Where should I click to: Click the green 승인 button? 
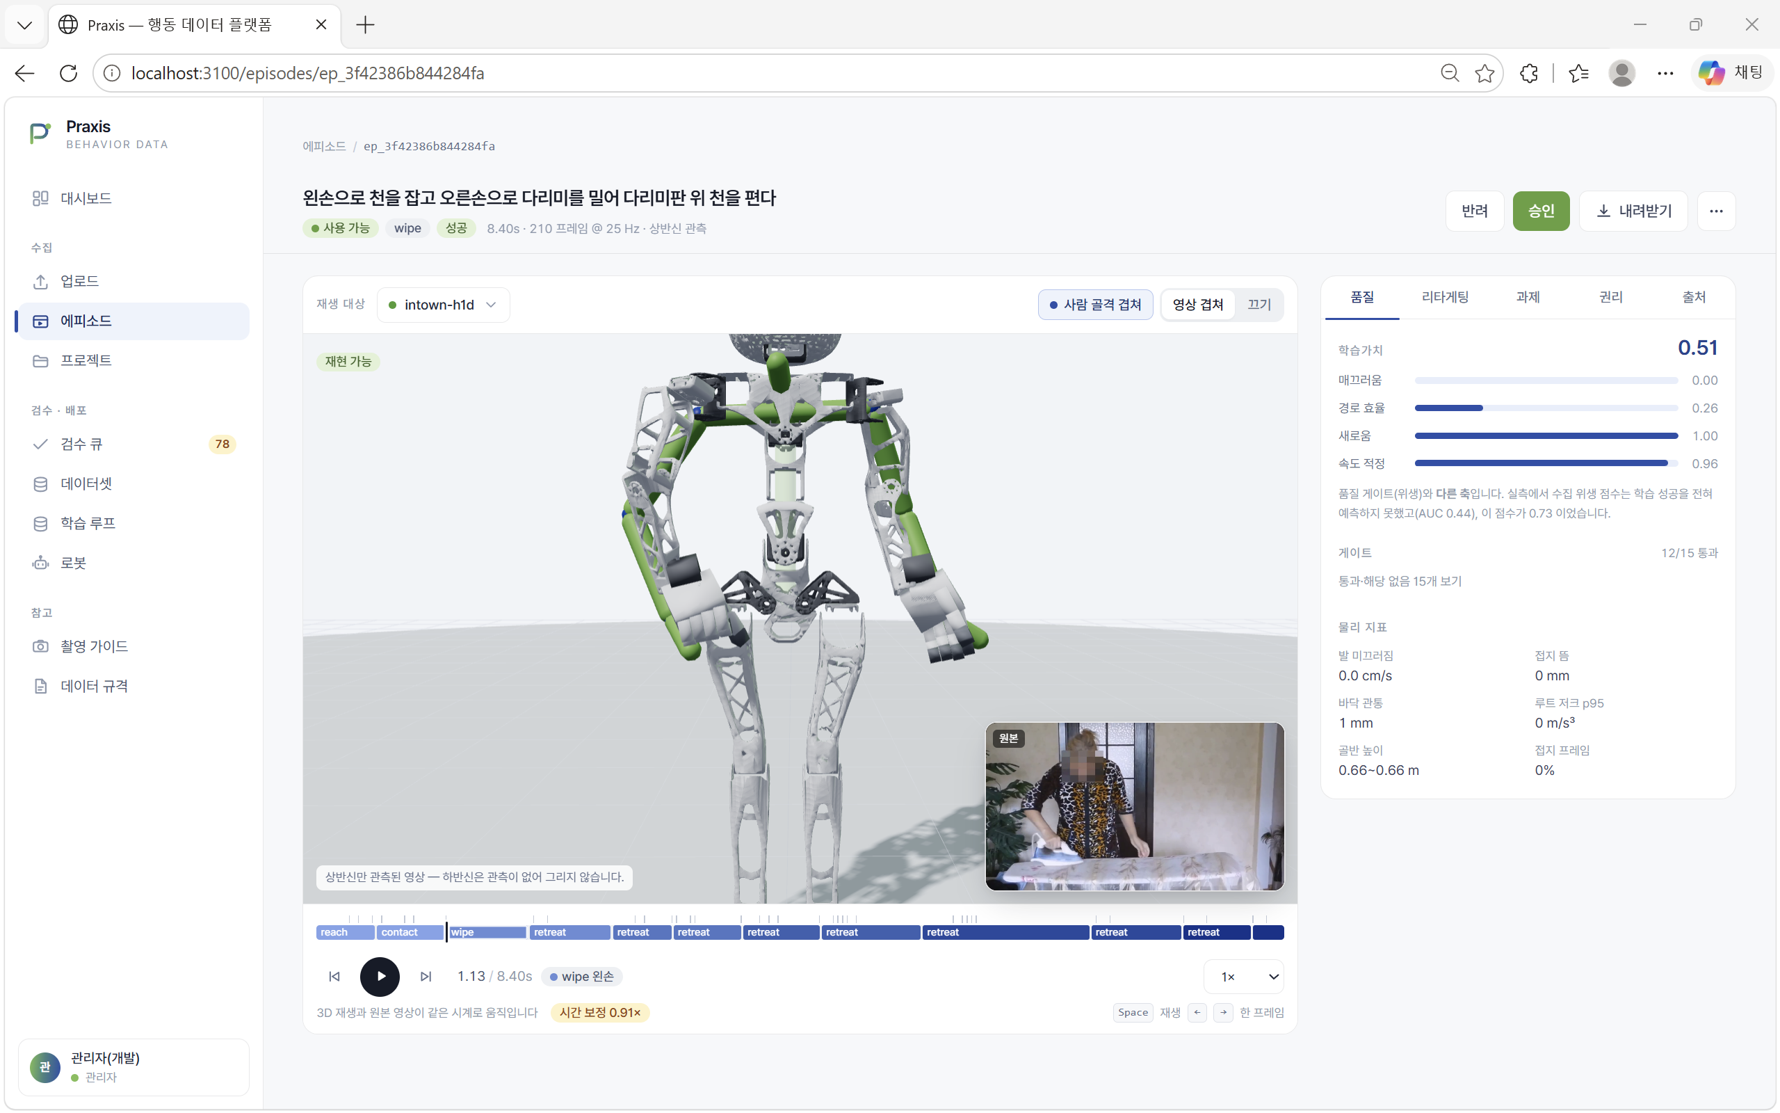1541,211
